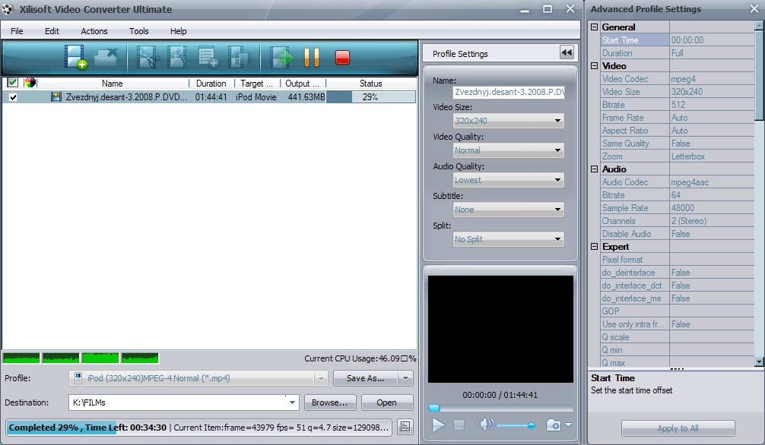Adjust the volume slider knob

click(x=532, y=425)
